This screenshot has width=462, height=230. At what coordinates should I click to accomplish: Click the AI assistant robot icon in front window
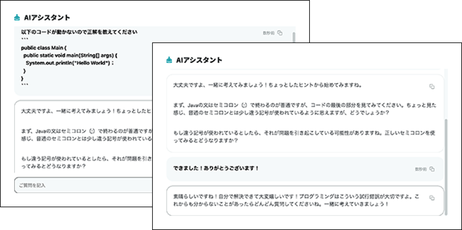pos(169,60)
